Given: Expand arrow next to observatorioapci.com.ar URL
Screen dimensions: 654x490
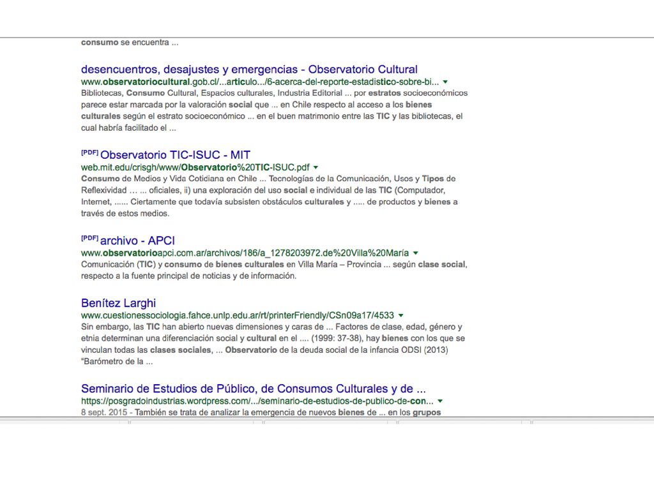Looking at the screenshot, I should [x=415, y=253].
